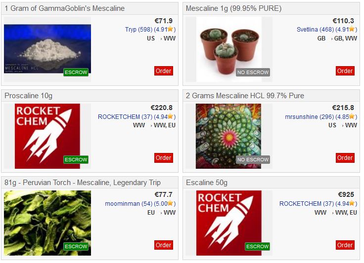Visit the ROCKETCHEM vendor link under €220.8

coord(125,116)
